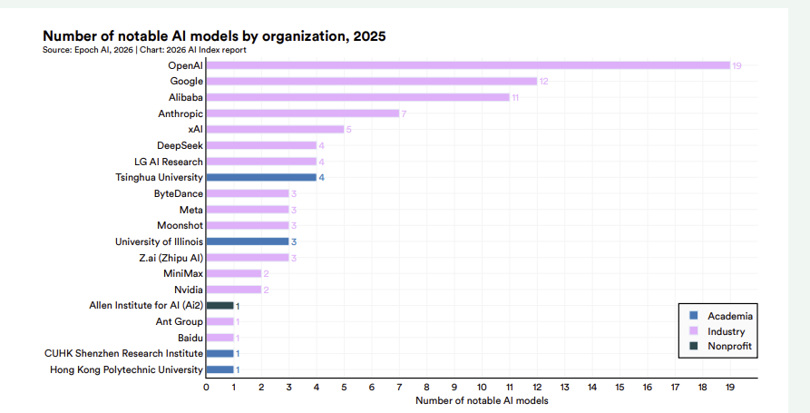Click the Academia legend color swatch

[694, 315]
